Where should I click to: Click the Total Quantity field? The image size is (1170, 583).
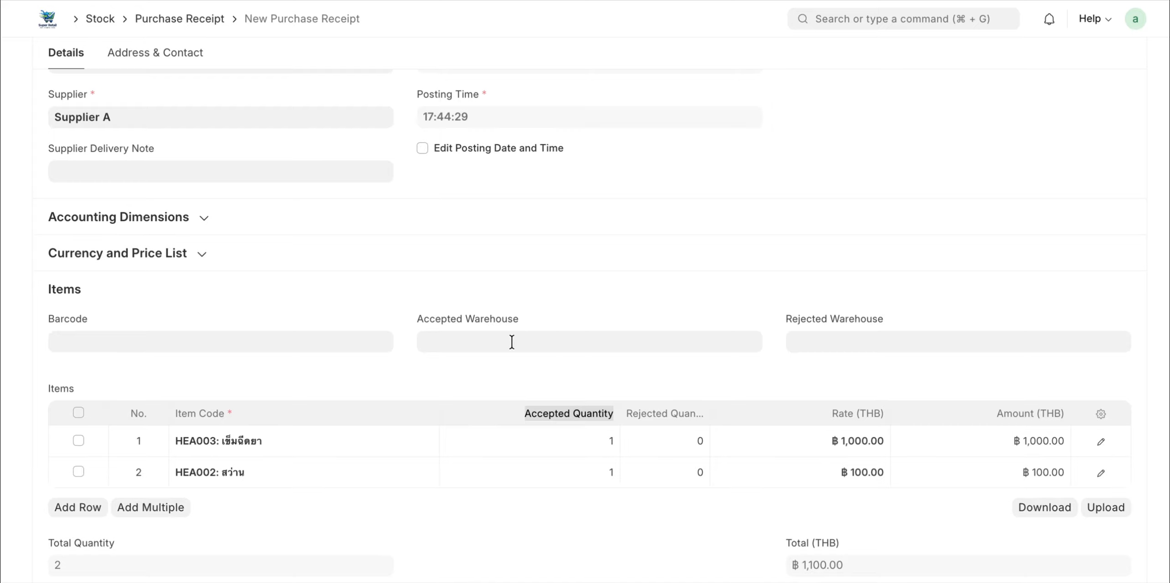pyautogui.click(x=221, y=565)
